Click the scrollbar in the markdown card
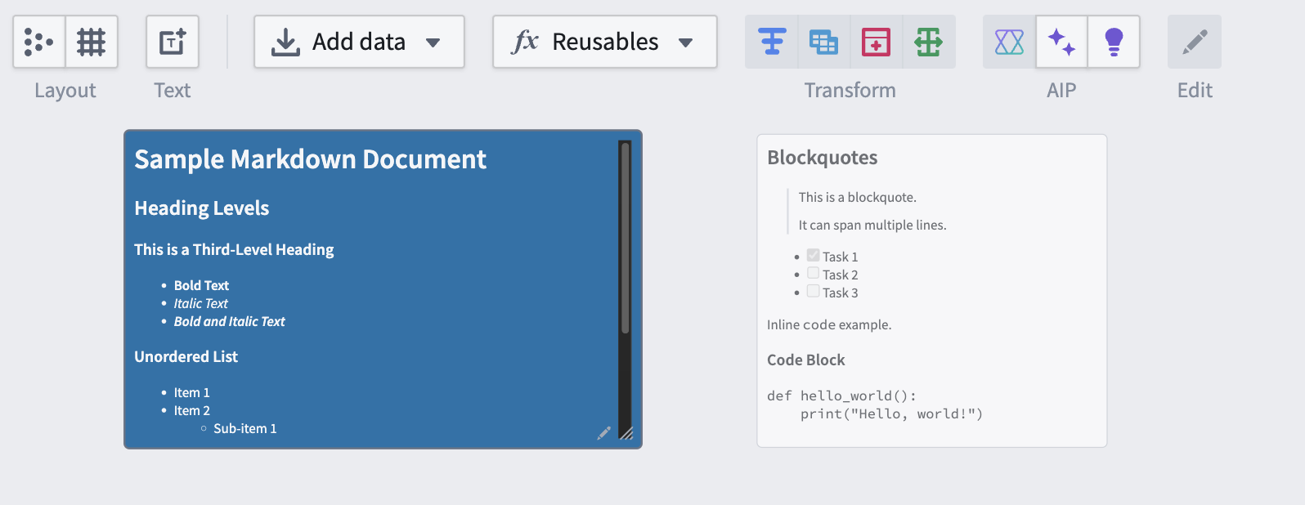The height and width of the screenshot is (505, 1305). [x=626, y=238]
